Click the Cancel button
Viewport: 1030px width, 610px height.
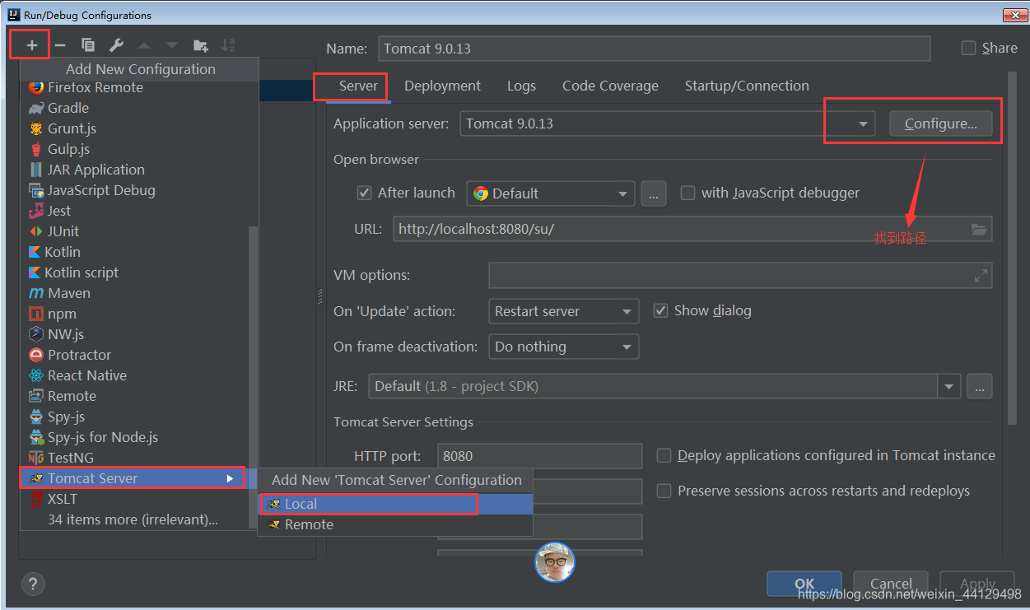coord(891,583)
